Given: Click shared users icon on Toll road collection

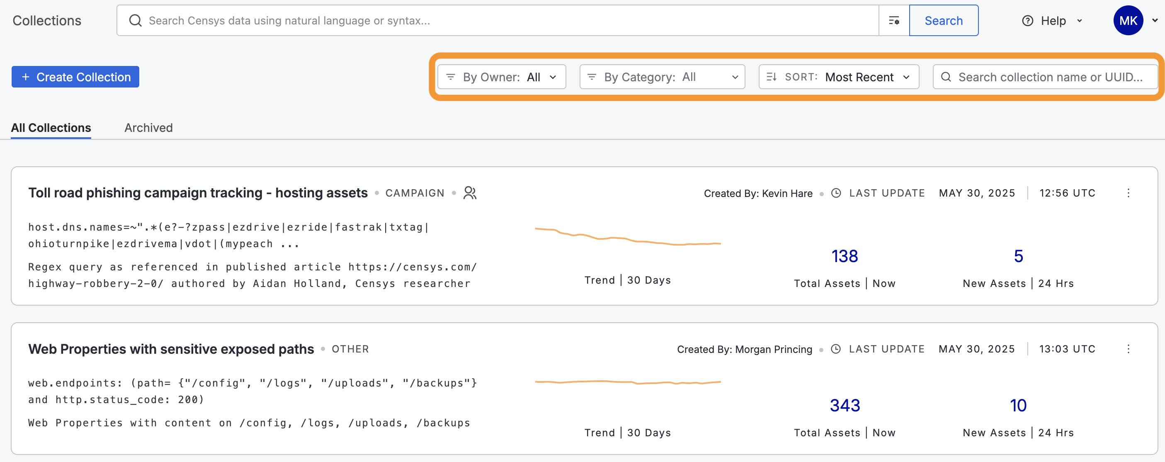Looking at the screenshot, I should [x=470, y=193].
